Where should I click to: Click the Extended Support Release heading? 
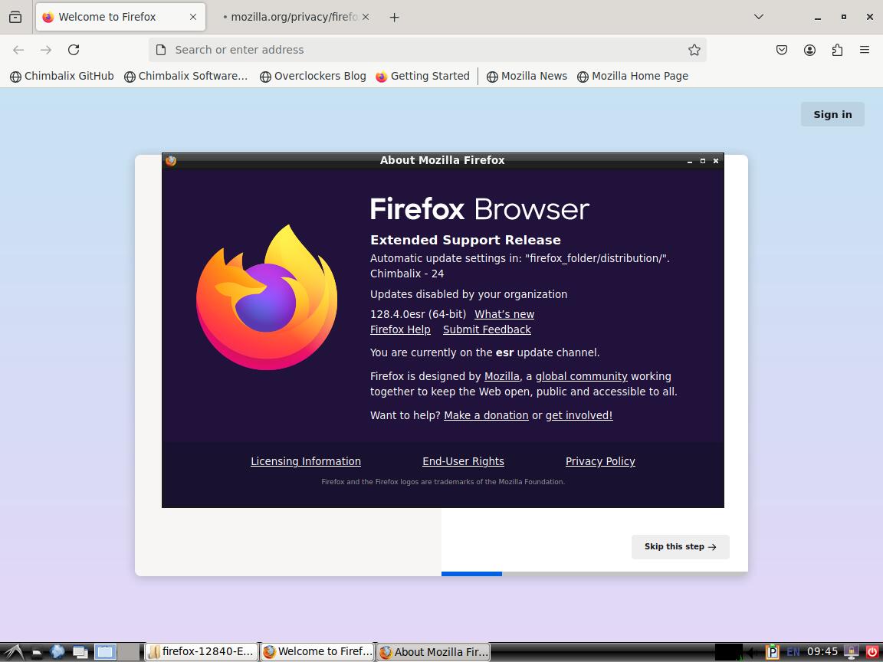tap(465, 240)
